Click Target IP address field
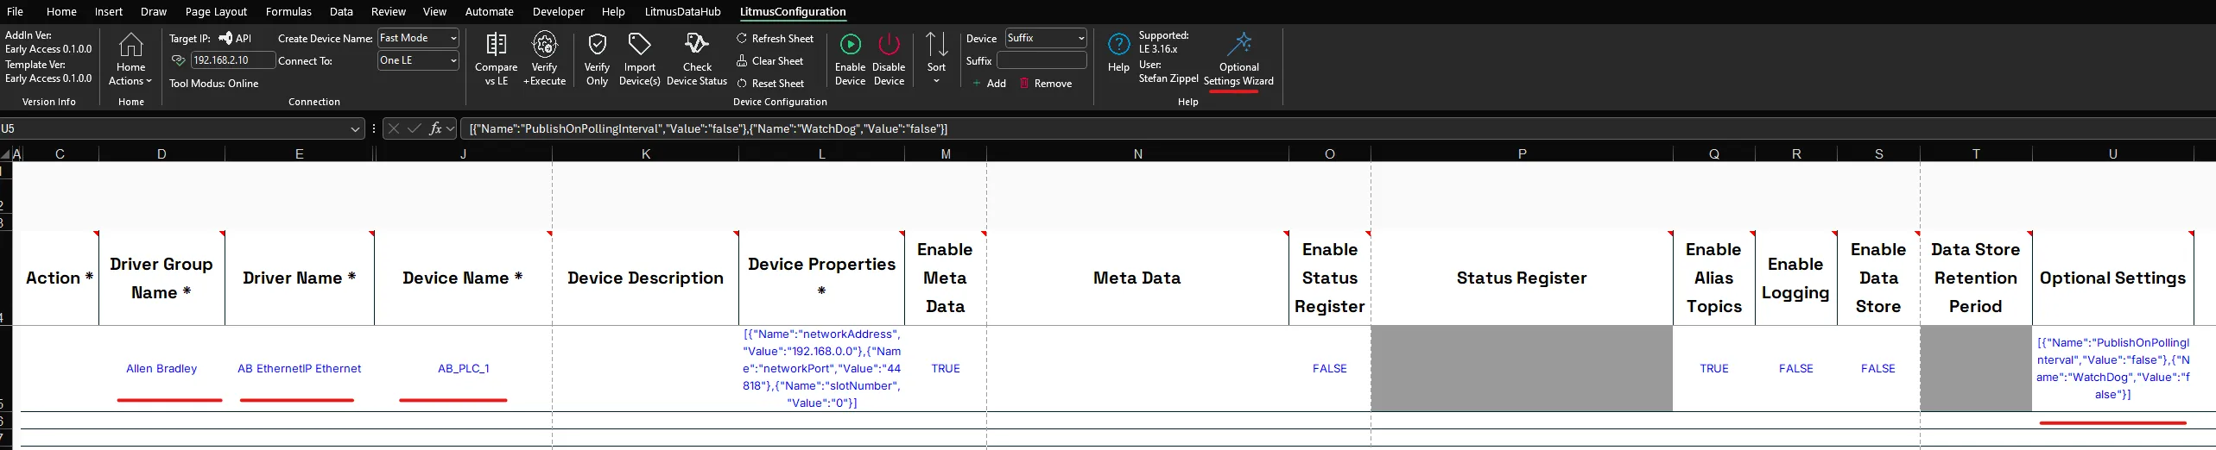 [x=232, y=60]
